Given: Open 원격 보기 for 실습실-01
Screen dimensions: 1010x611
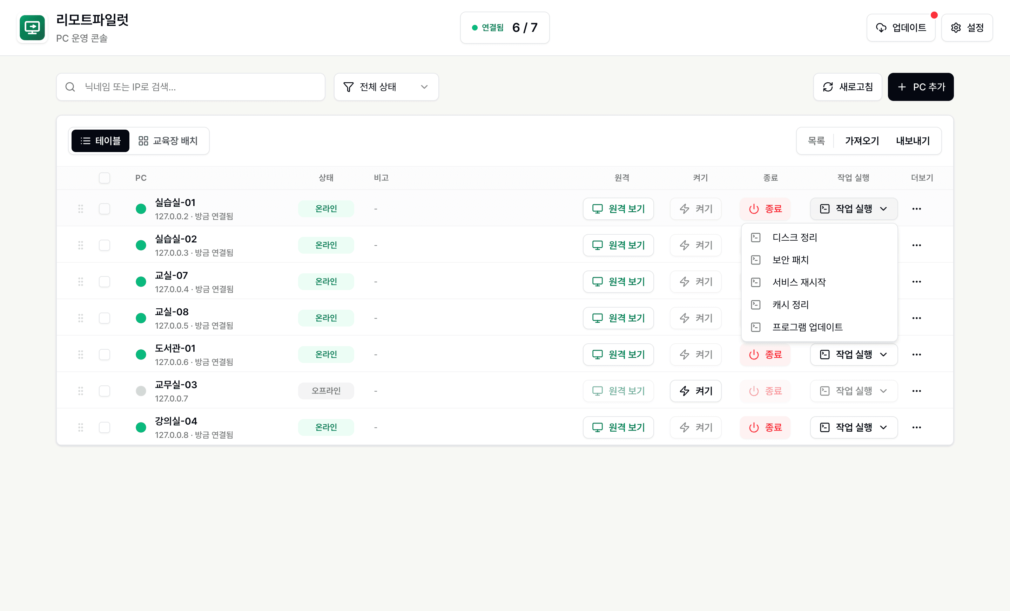Looking at the screenshot, I should click(618, 209).
